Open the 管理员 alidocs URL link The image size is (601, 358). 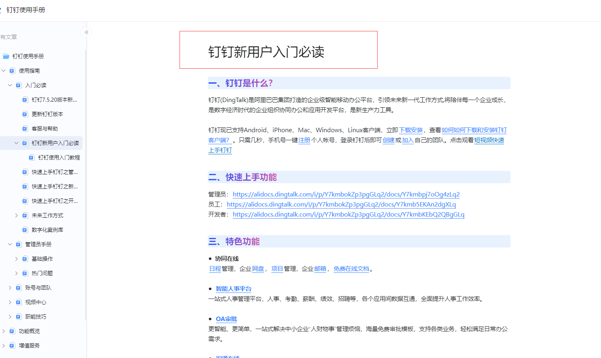pos(346,194)
